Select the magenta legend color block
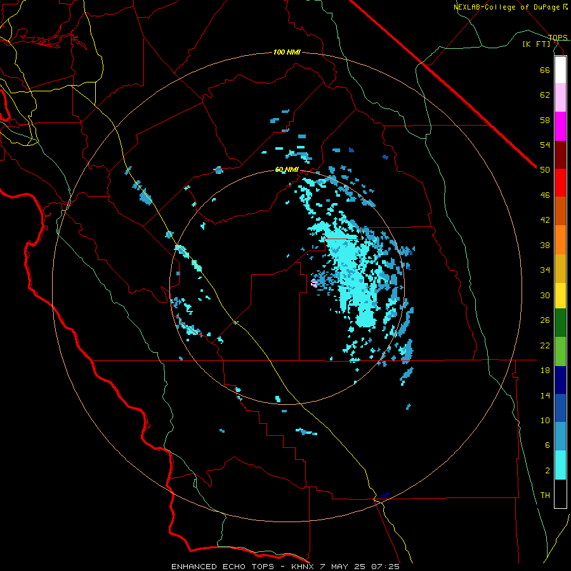Viewport: 571px width, 571px height. point(560,126)
